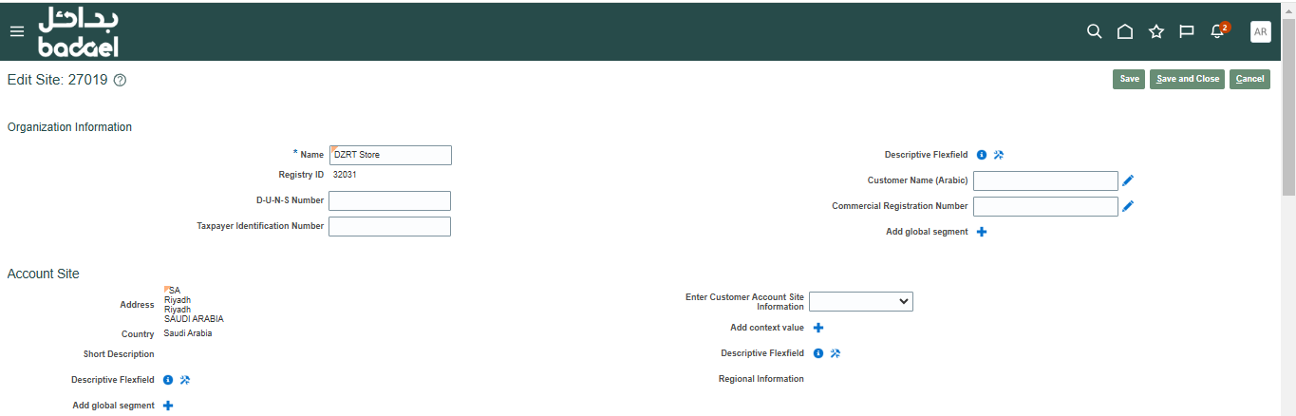The image size is (1296, 416).
Task: Edit Customer Name (Arabic) pencil icon
Action: click(x=1128, y=180)
